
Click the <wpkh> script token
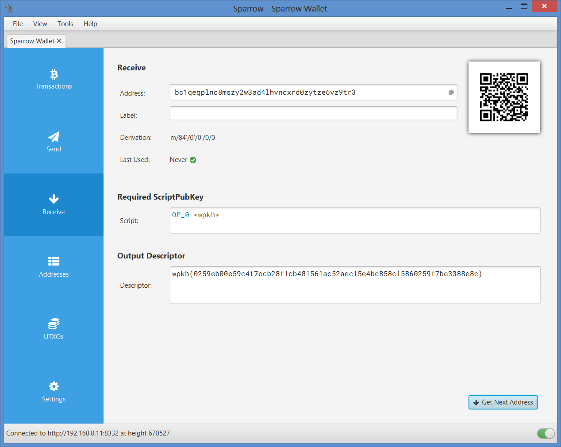[206, 215]
